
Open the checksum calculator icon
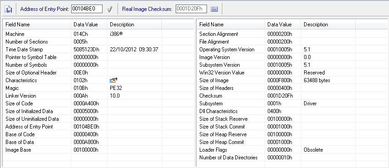pos(214,9)
